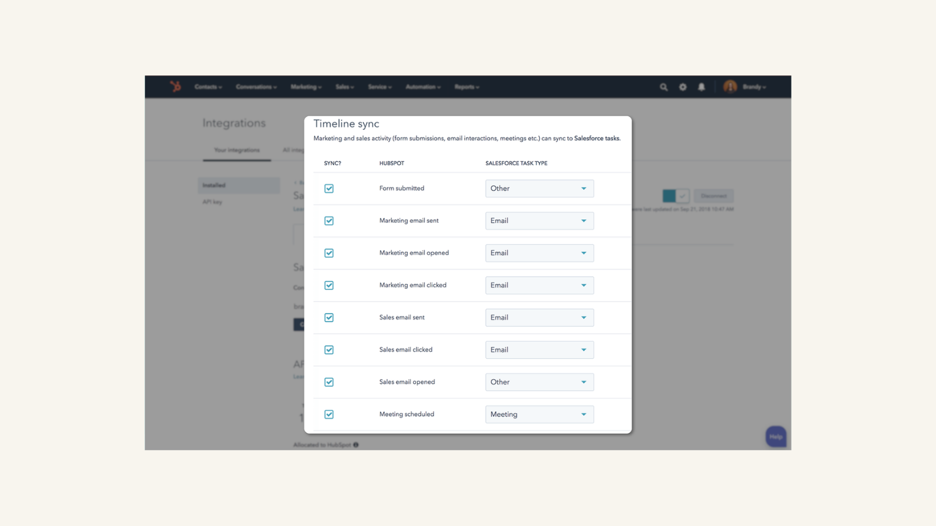Open the Salesforce task type dropdown for Form submitted
The image size is (936, 526).
point(539,188)
